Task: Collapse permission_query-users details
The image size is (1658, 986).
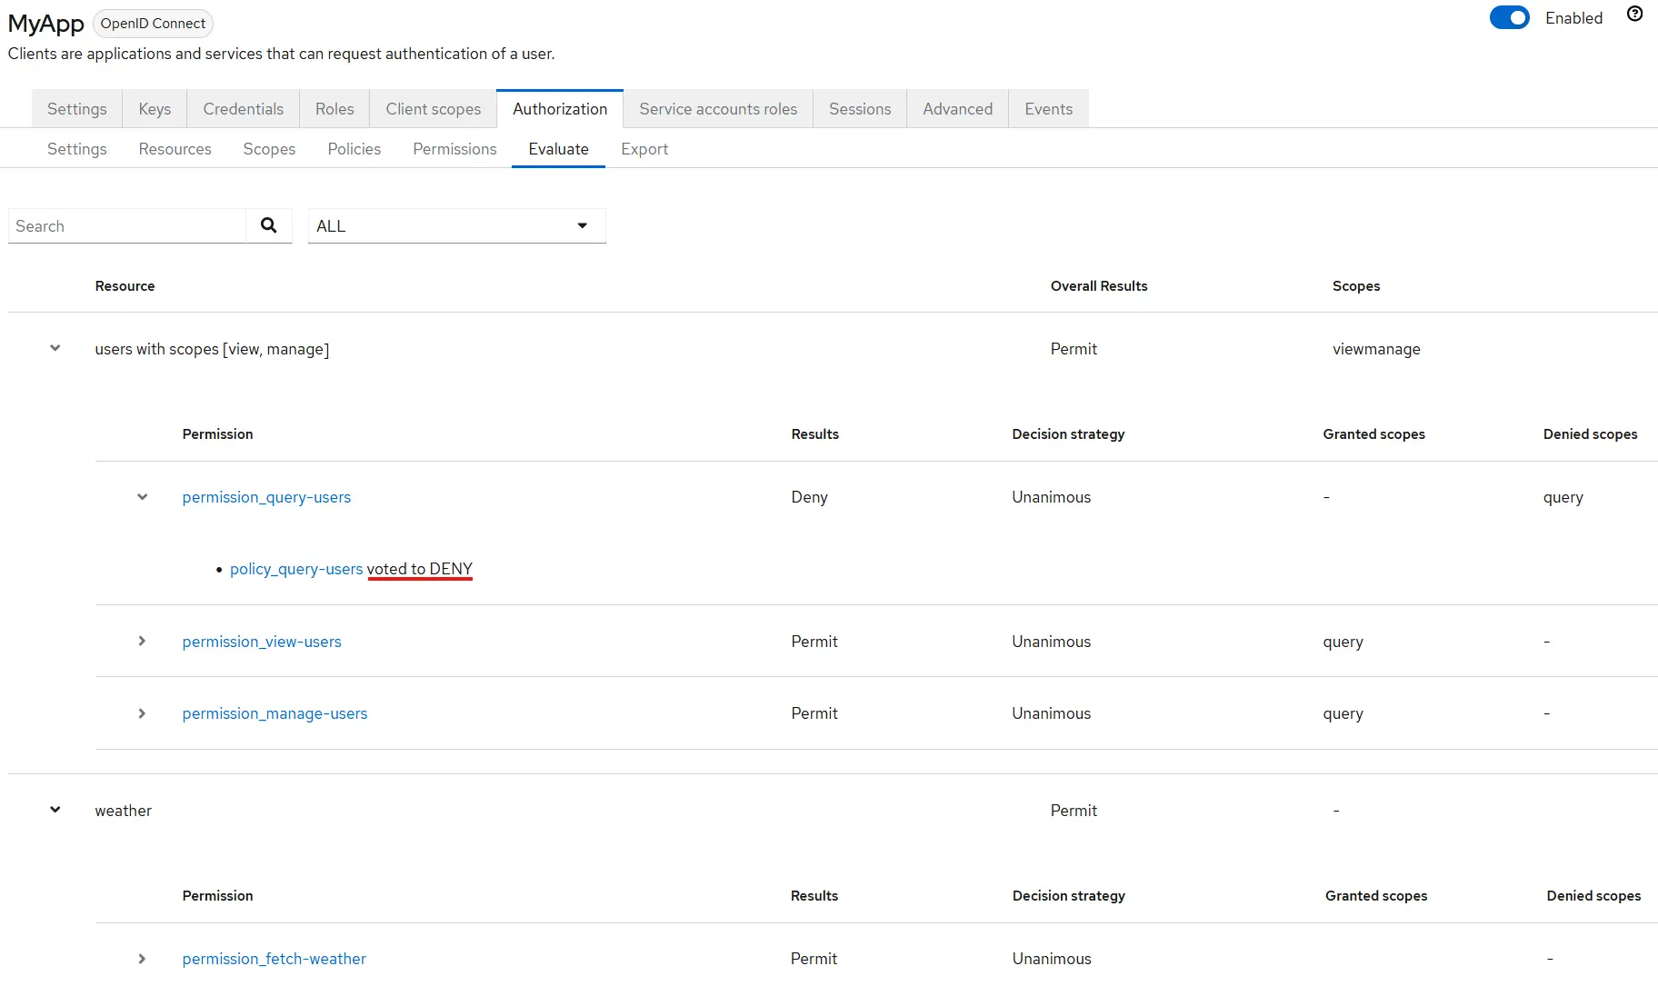Action: [143, 497]
